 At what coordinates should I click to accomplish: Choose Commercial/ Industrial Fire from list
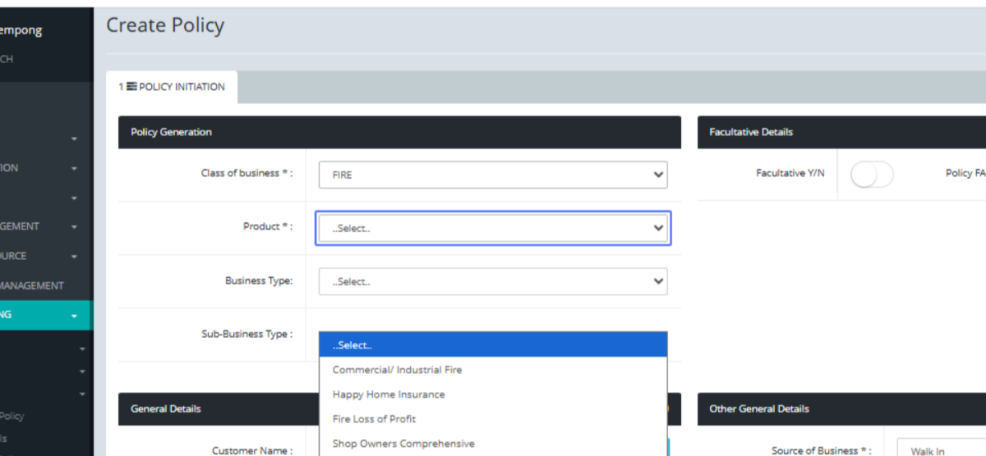click(397, 370)
